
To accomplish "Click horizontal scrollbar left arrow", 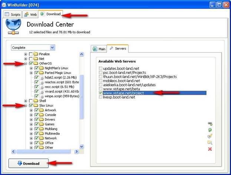I will 14,151.
